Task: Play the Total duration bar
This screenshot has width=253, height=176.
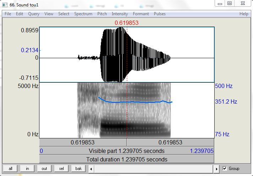Action: pos(126,159)
